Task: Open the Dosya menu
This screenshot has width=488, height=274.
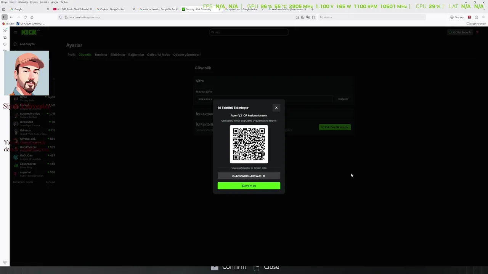Action: pos(4,2)
